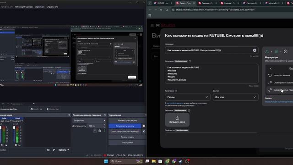The width and height of the screenshot is (293, 165).
Task: Open the tab search arrow in browser
Action: tap(150, 3)
